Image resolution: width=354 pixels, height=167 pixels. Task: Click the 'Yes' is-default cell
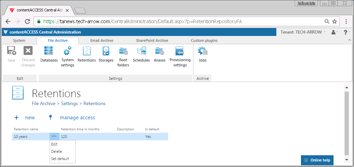pos(148,137)
